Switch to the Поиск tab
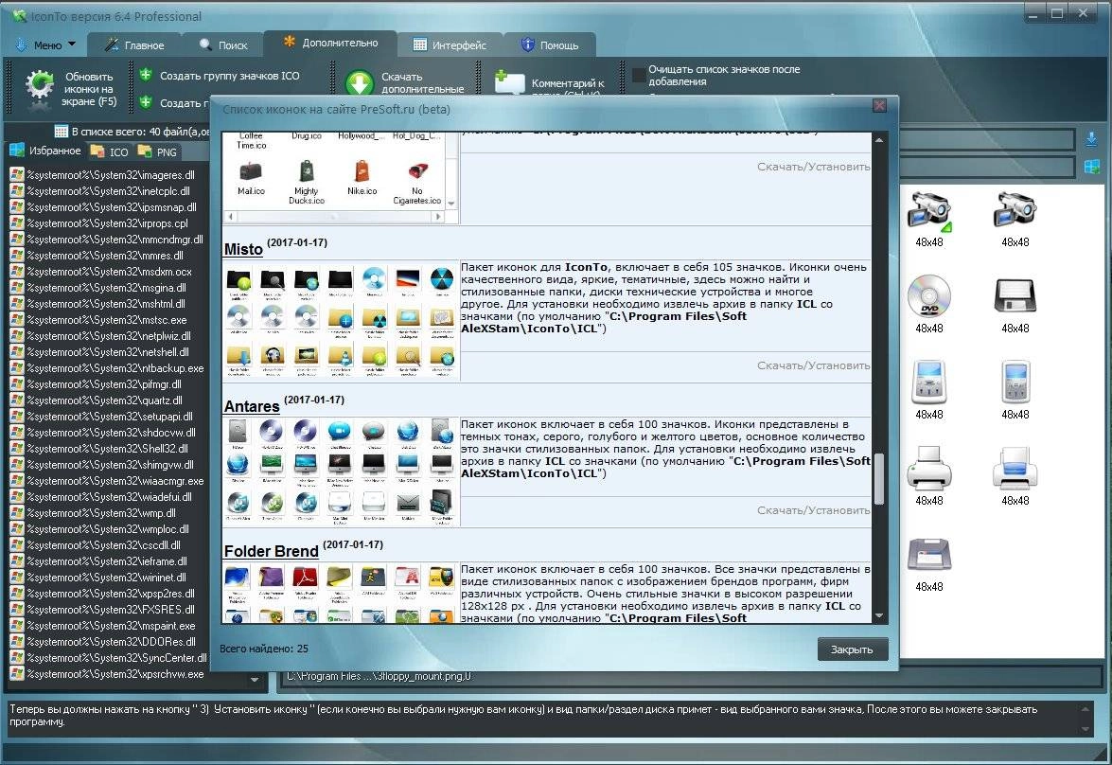1112x765 pixels. coord(223,44)
